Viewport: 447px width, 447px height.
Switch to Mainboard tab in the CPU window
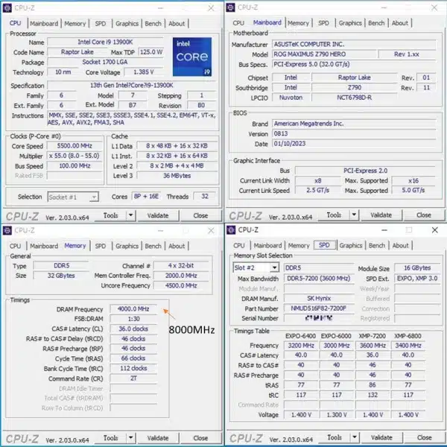pos(44,24)
